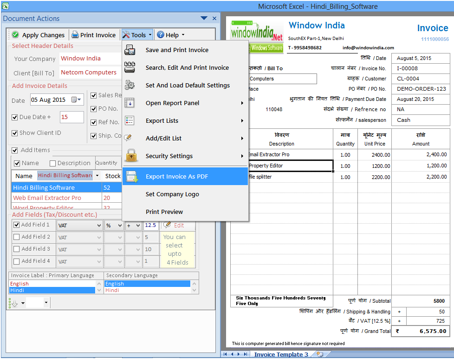Toggle the Ship. Co checkbox

click(x=93, y=136)
